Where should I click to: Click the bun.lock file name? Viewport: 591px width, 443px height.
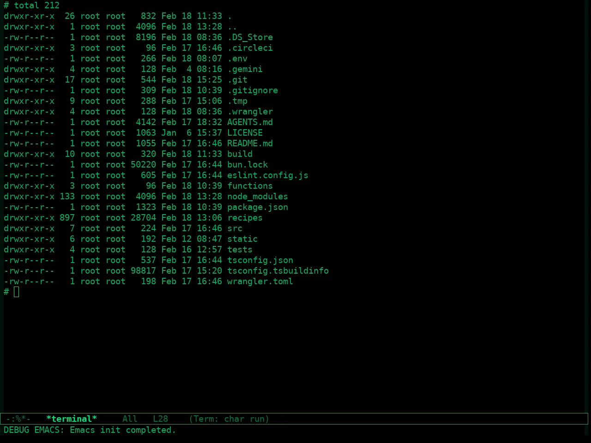tap(247, 165)
